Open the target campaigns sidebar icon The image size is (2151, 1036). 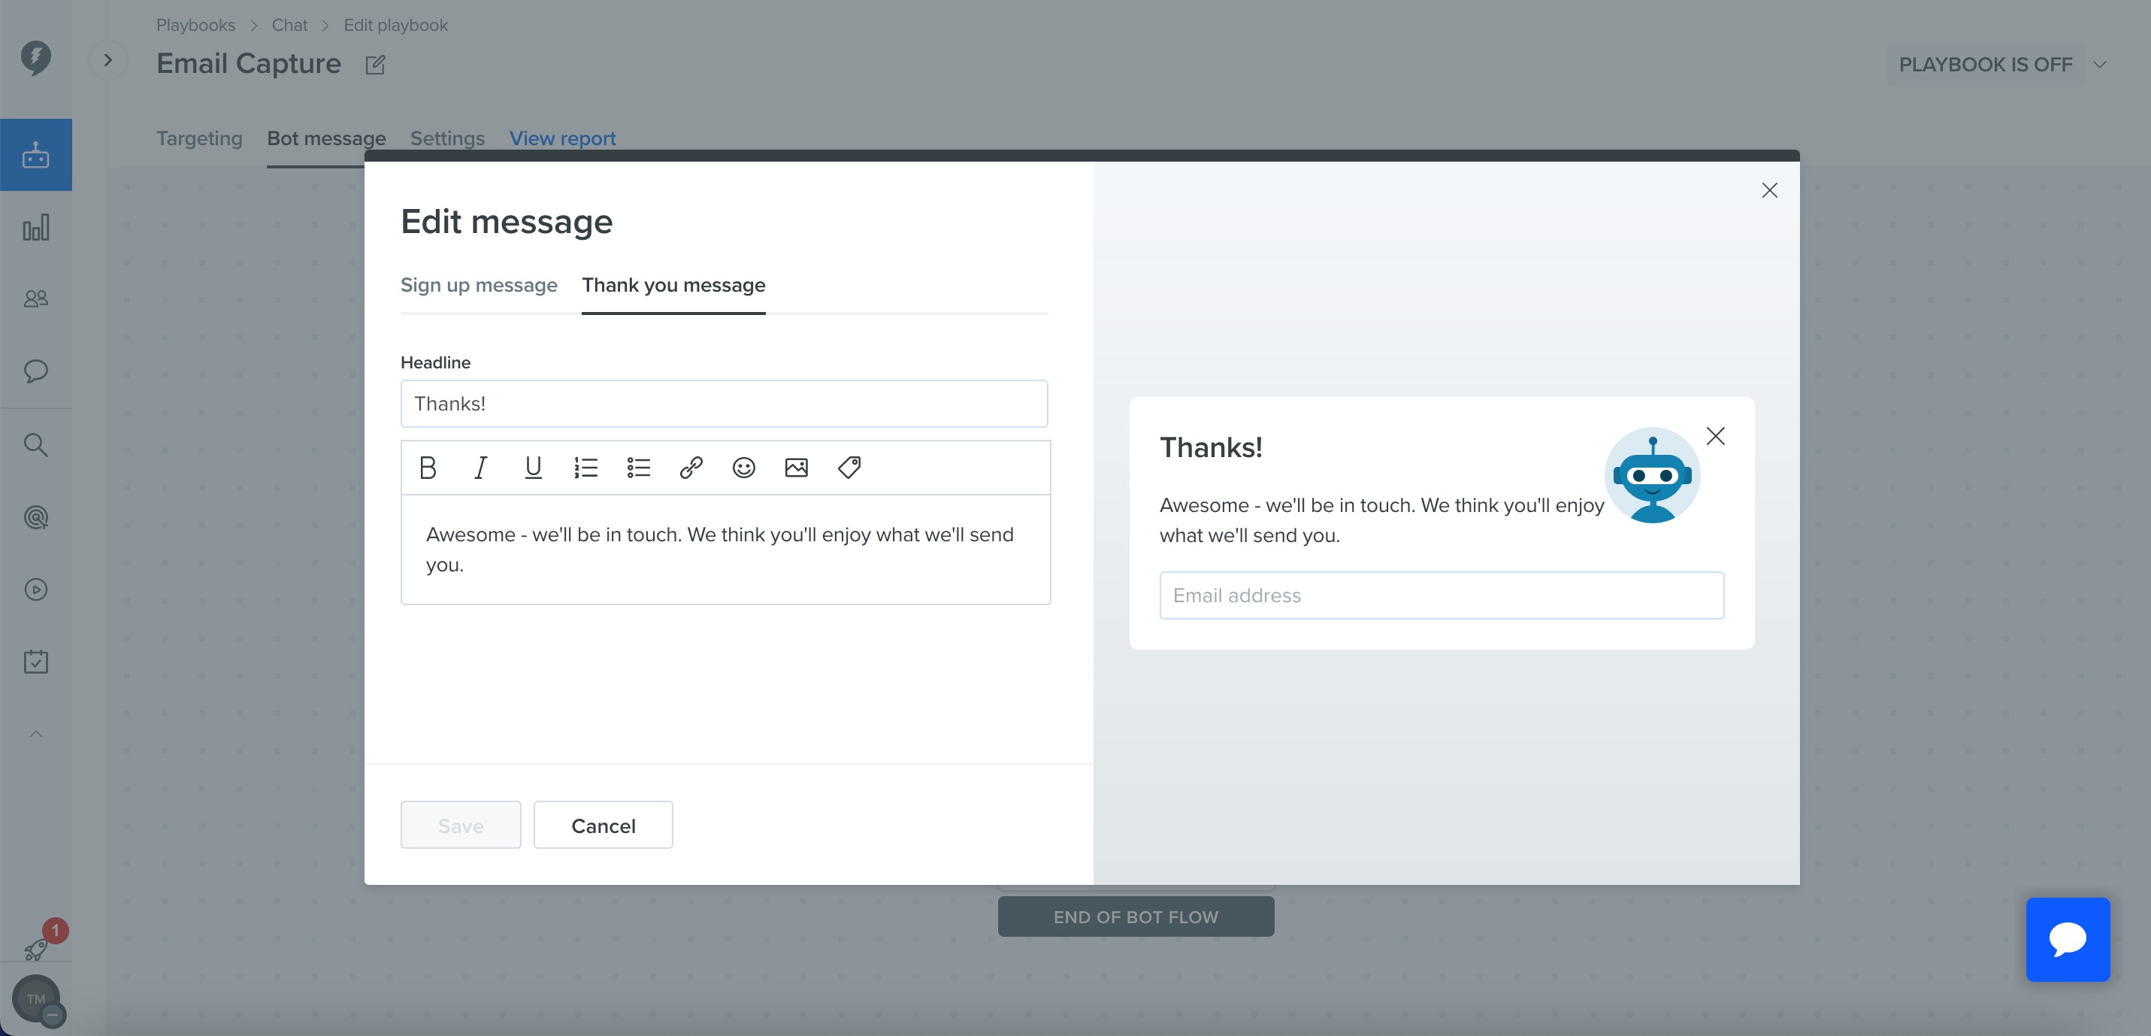point(36,517)
